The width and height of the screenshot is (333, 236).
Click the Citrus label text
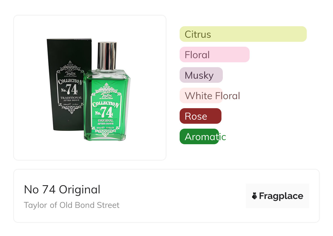point(198,34)
